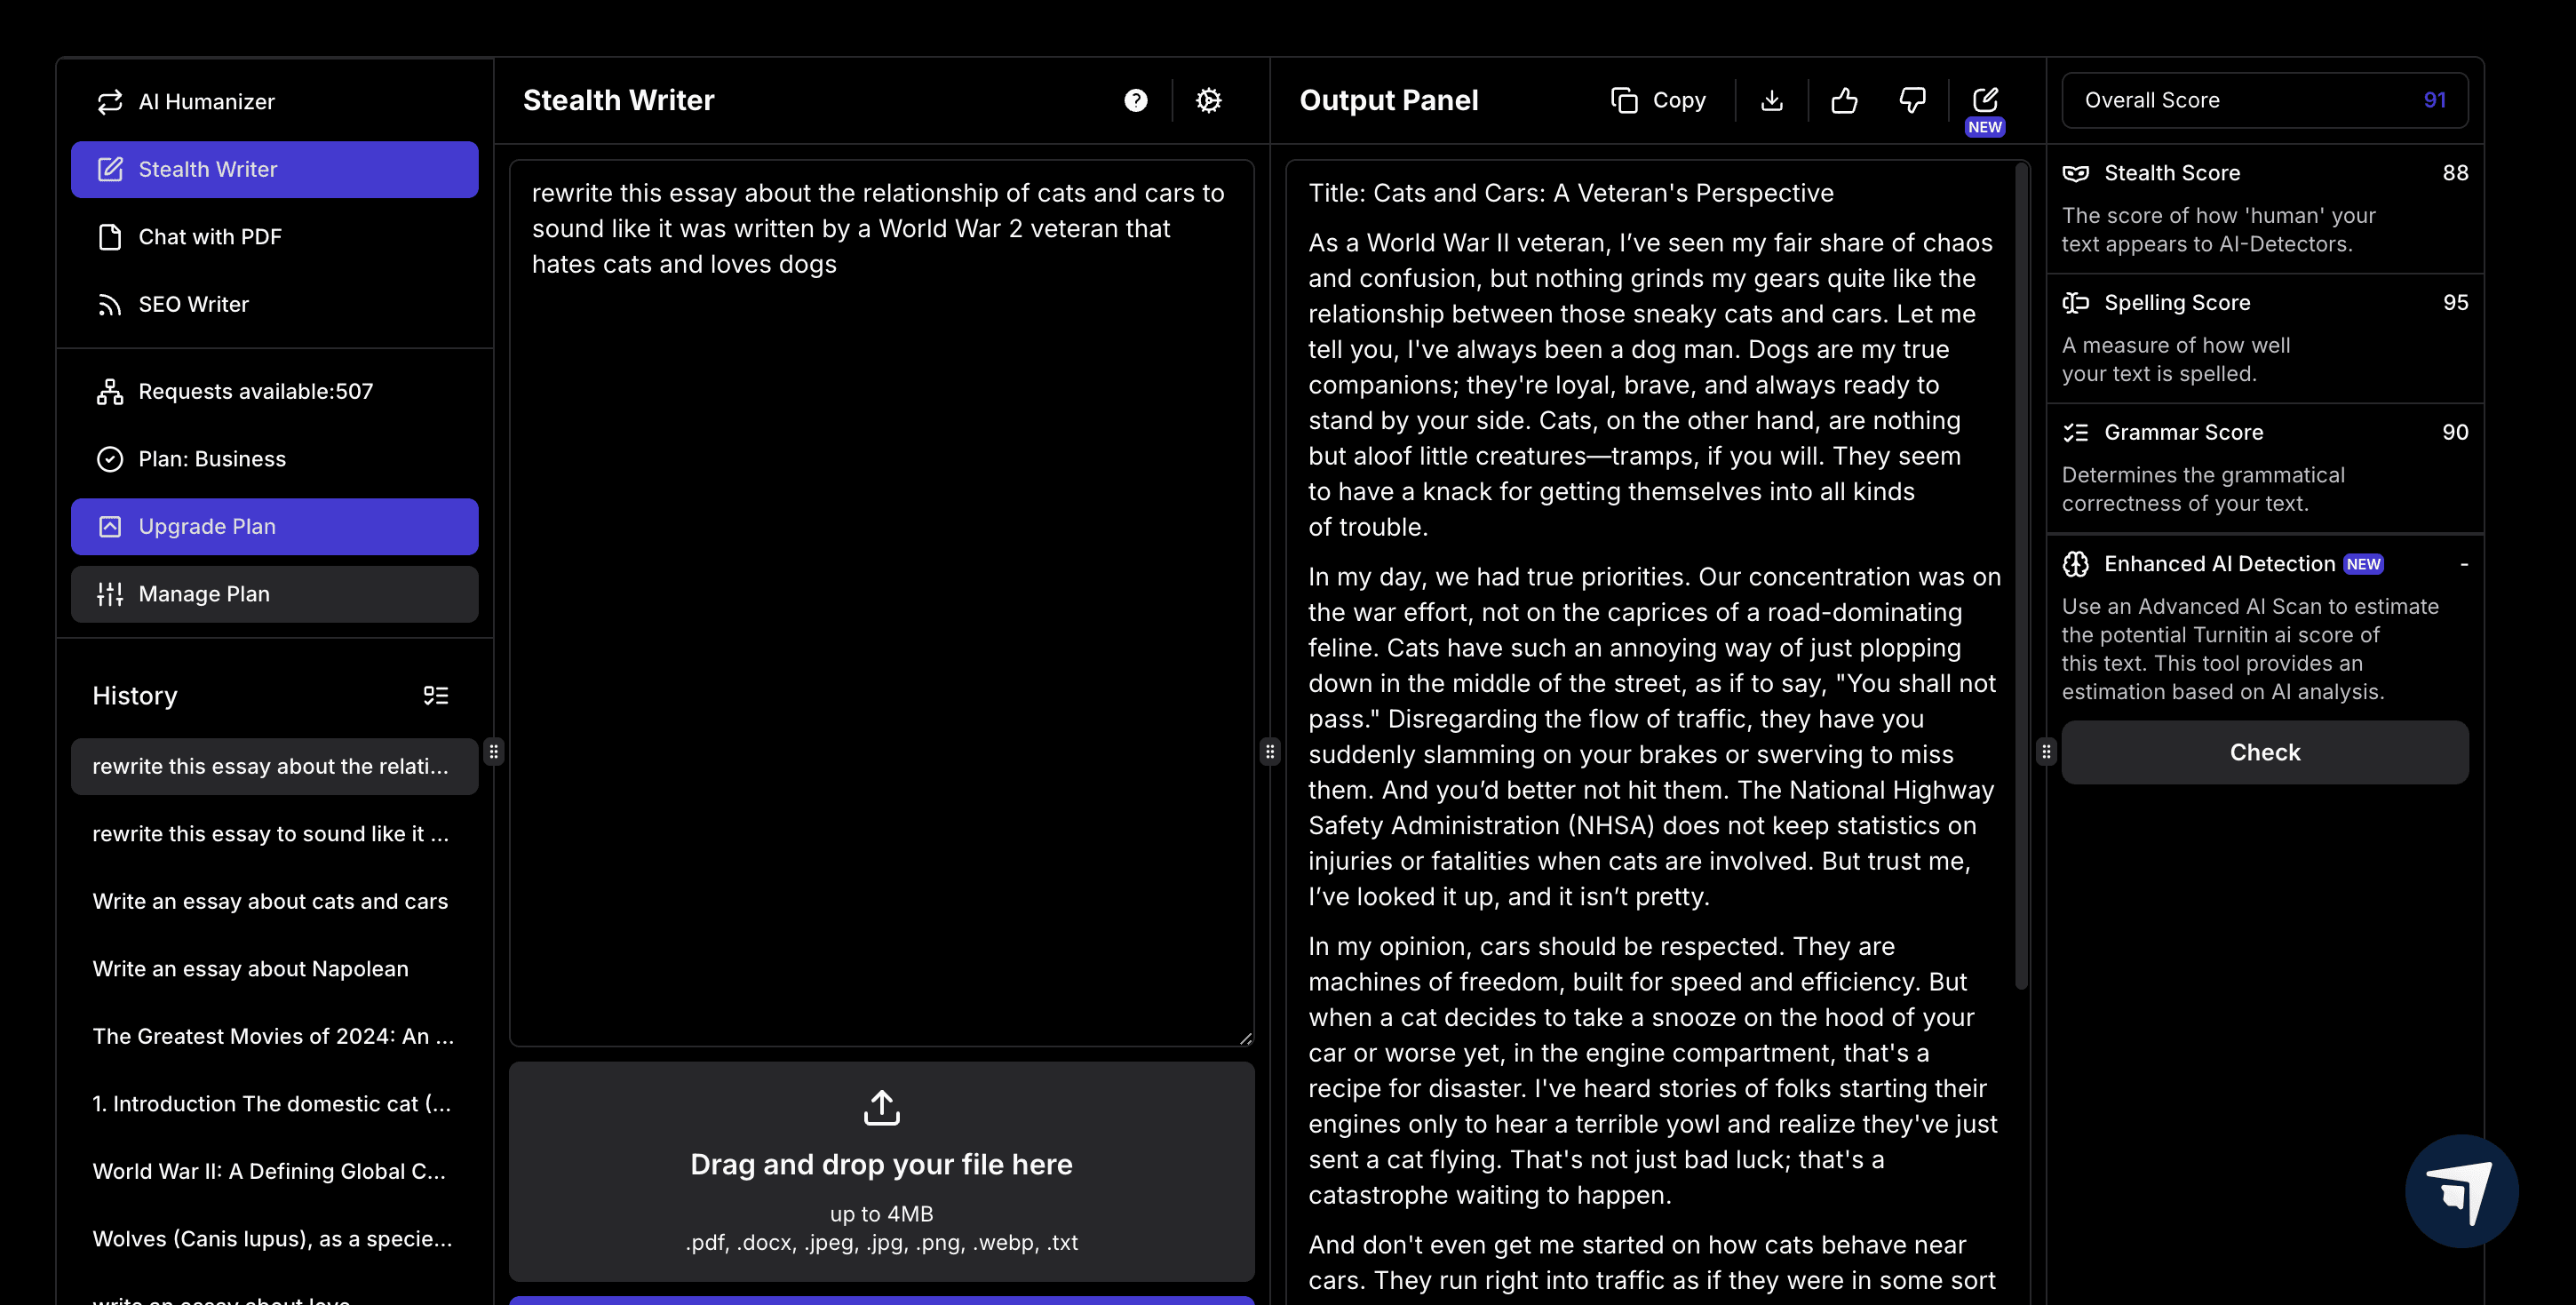Open the NEW edit output icon

tap(1984, 100)
